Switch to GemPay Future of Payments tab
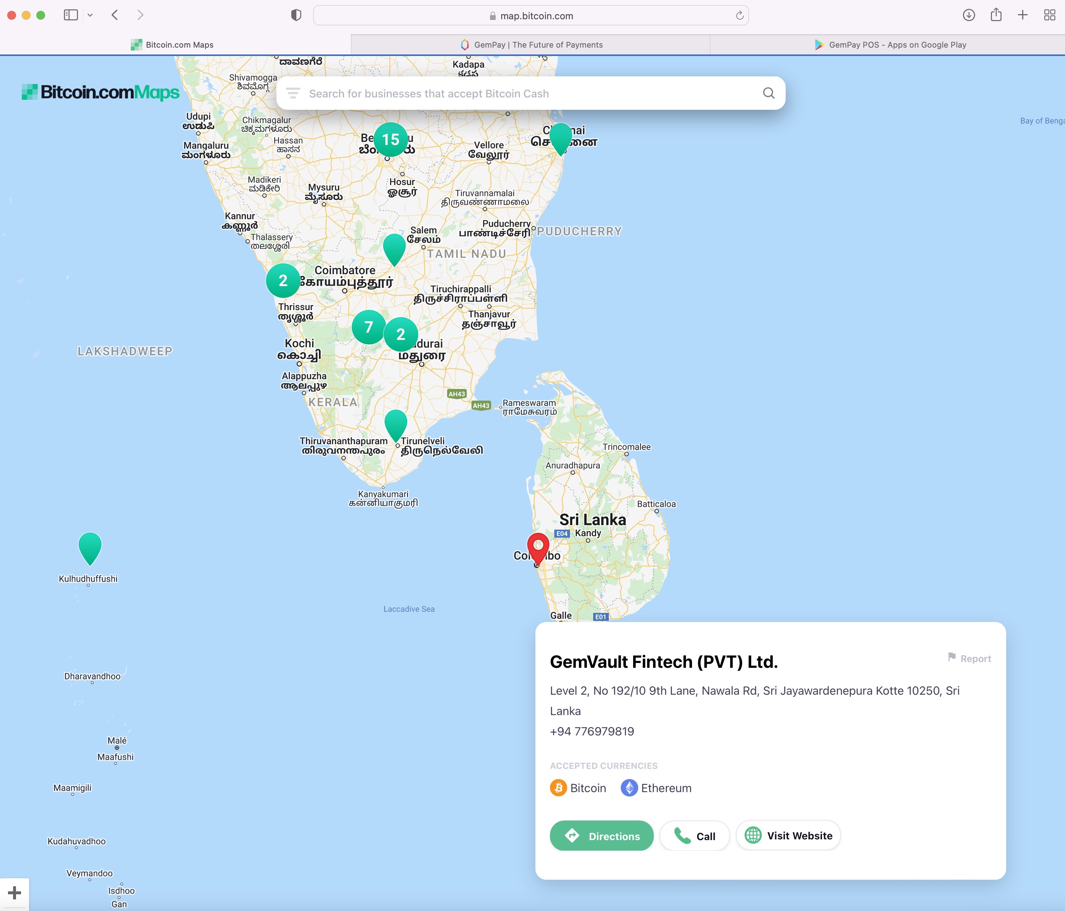Screen dimensions: 1065x911 point(531,45)
